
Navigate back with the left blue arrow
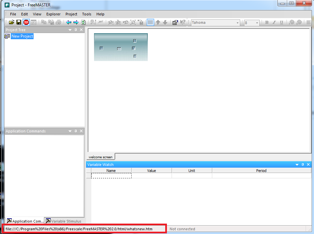(x=69, y=22)
